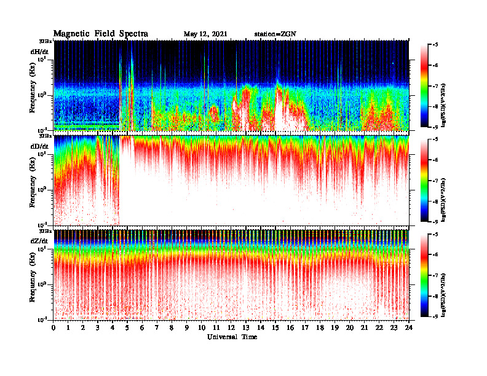Click hour tick label "4" on time axis
Viewport: 487px width, 376px height.
pyautogui.click(x=113, y=328)
